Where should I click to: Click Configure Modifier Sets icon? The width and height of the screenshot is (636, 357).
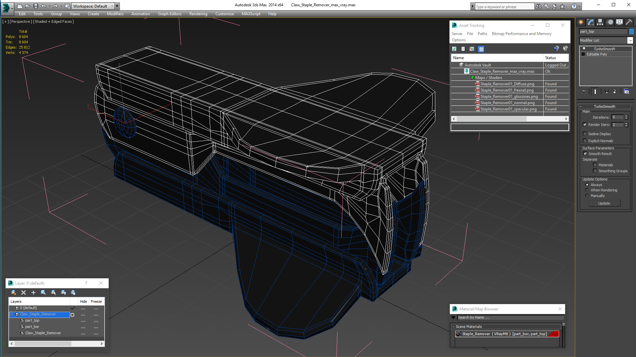pos(626,92)
